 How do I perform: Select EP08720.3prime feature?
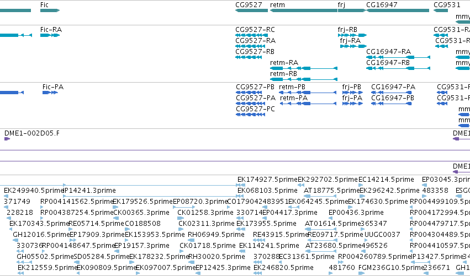coord(200,202)
